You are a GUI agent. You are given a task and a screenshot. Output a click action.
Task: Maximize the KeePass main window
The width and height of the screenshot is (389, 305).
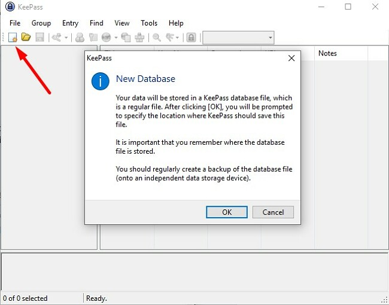click(x=348, y=7)
